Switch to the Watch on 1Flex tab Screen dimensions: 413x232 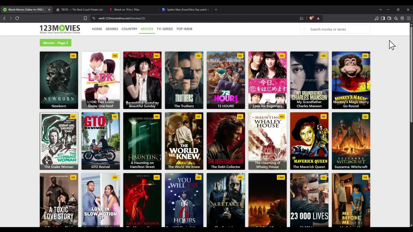point(132,10)
